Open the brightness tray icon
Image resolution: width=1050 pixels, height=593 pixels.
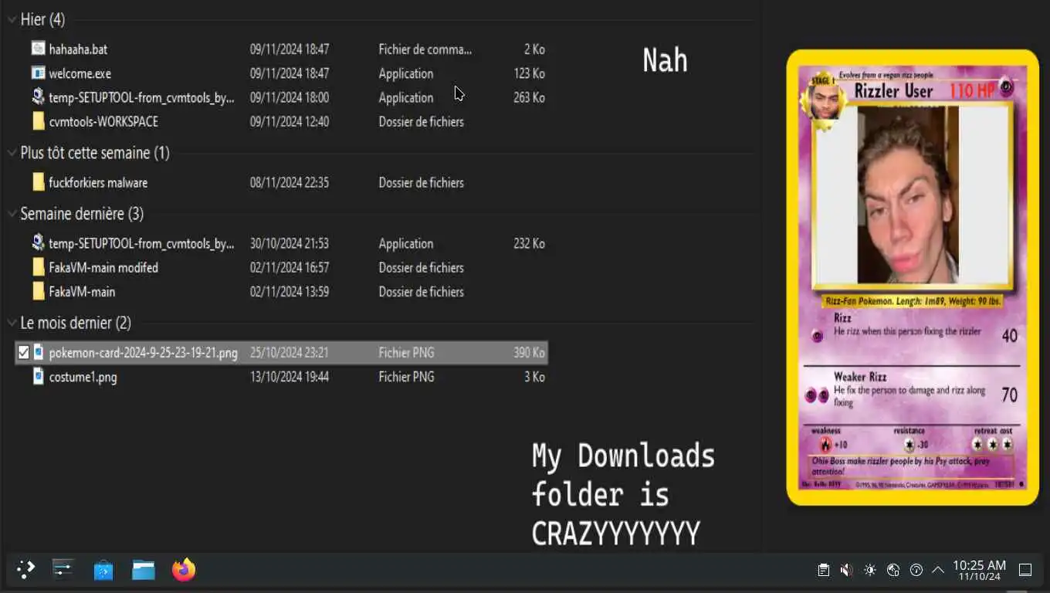point(870,571)
